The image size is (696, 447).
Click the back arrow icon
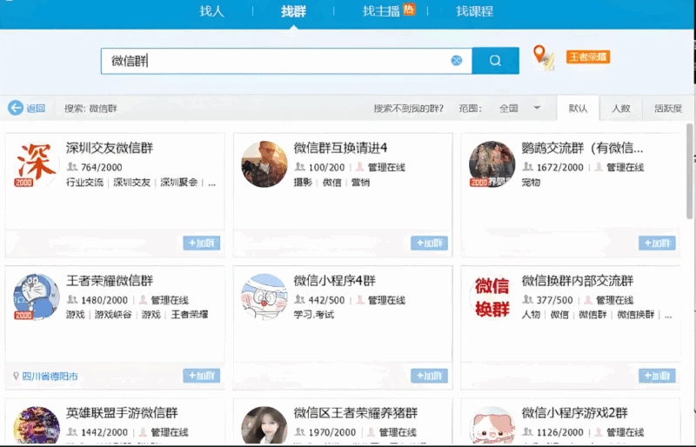(x=16, y=108)
